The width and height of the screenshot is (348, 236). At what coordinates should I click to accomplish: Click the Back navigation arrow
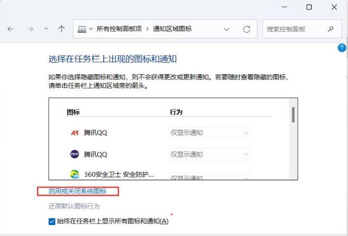(10, 29)
